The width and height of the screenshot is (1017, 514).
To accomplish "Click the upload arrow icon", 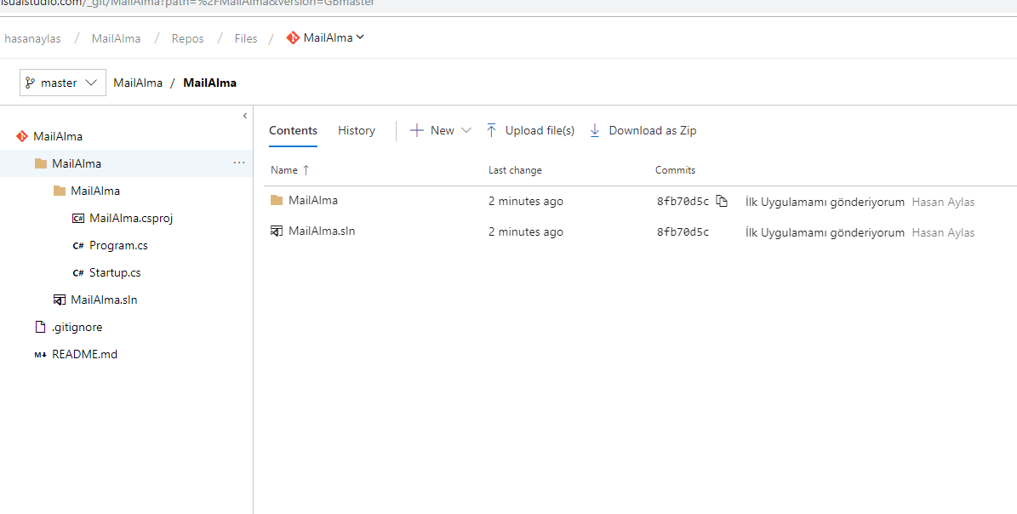I will (x=492, y=130).
